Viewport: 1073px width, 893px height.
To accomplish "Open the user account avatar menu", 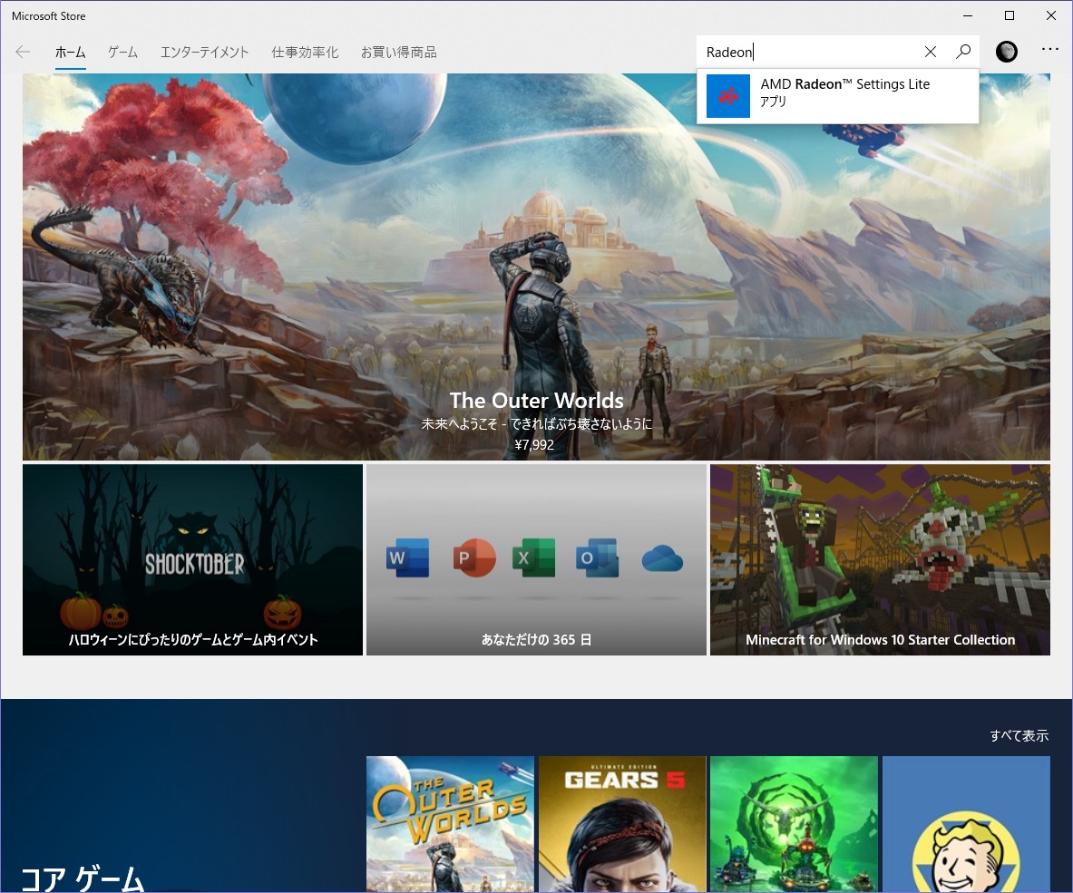I will point(1007,52).
